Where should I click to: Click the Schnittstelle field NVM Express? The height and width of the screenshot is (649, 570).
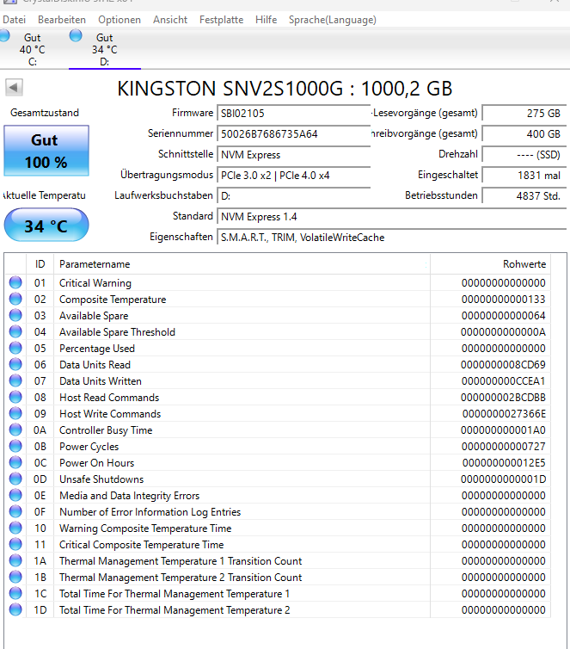293,155
